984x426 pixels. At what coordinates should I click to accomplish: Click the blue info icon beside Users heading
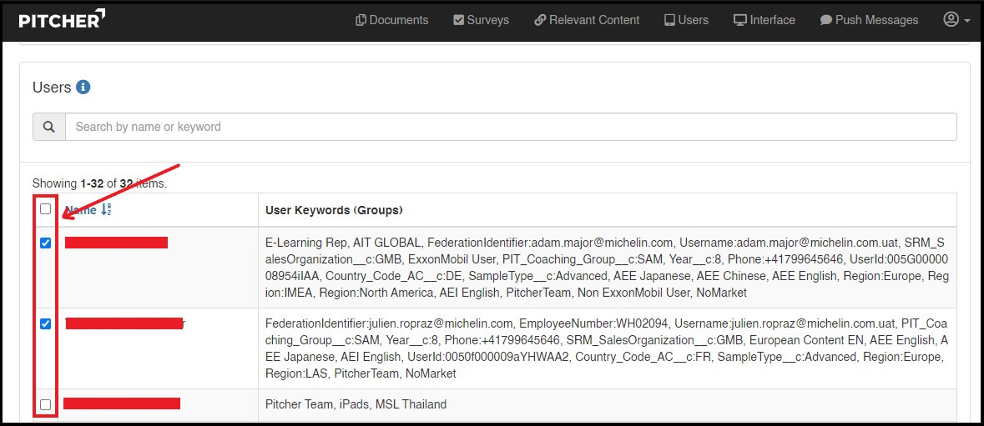tap(83, 87)
